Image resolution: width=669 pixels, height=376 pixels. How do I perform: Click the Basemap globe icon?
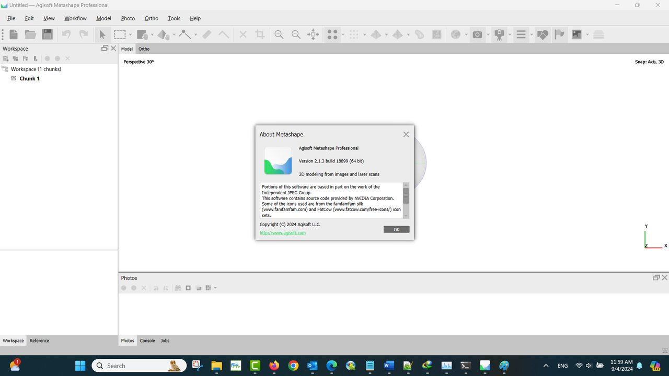click(x=456, y=34)
